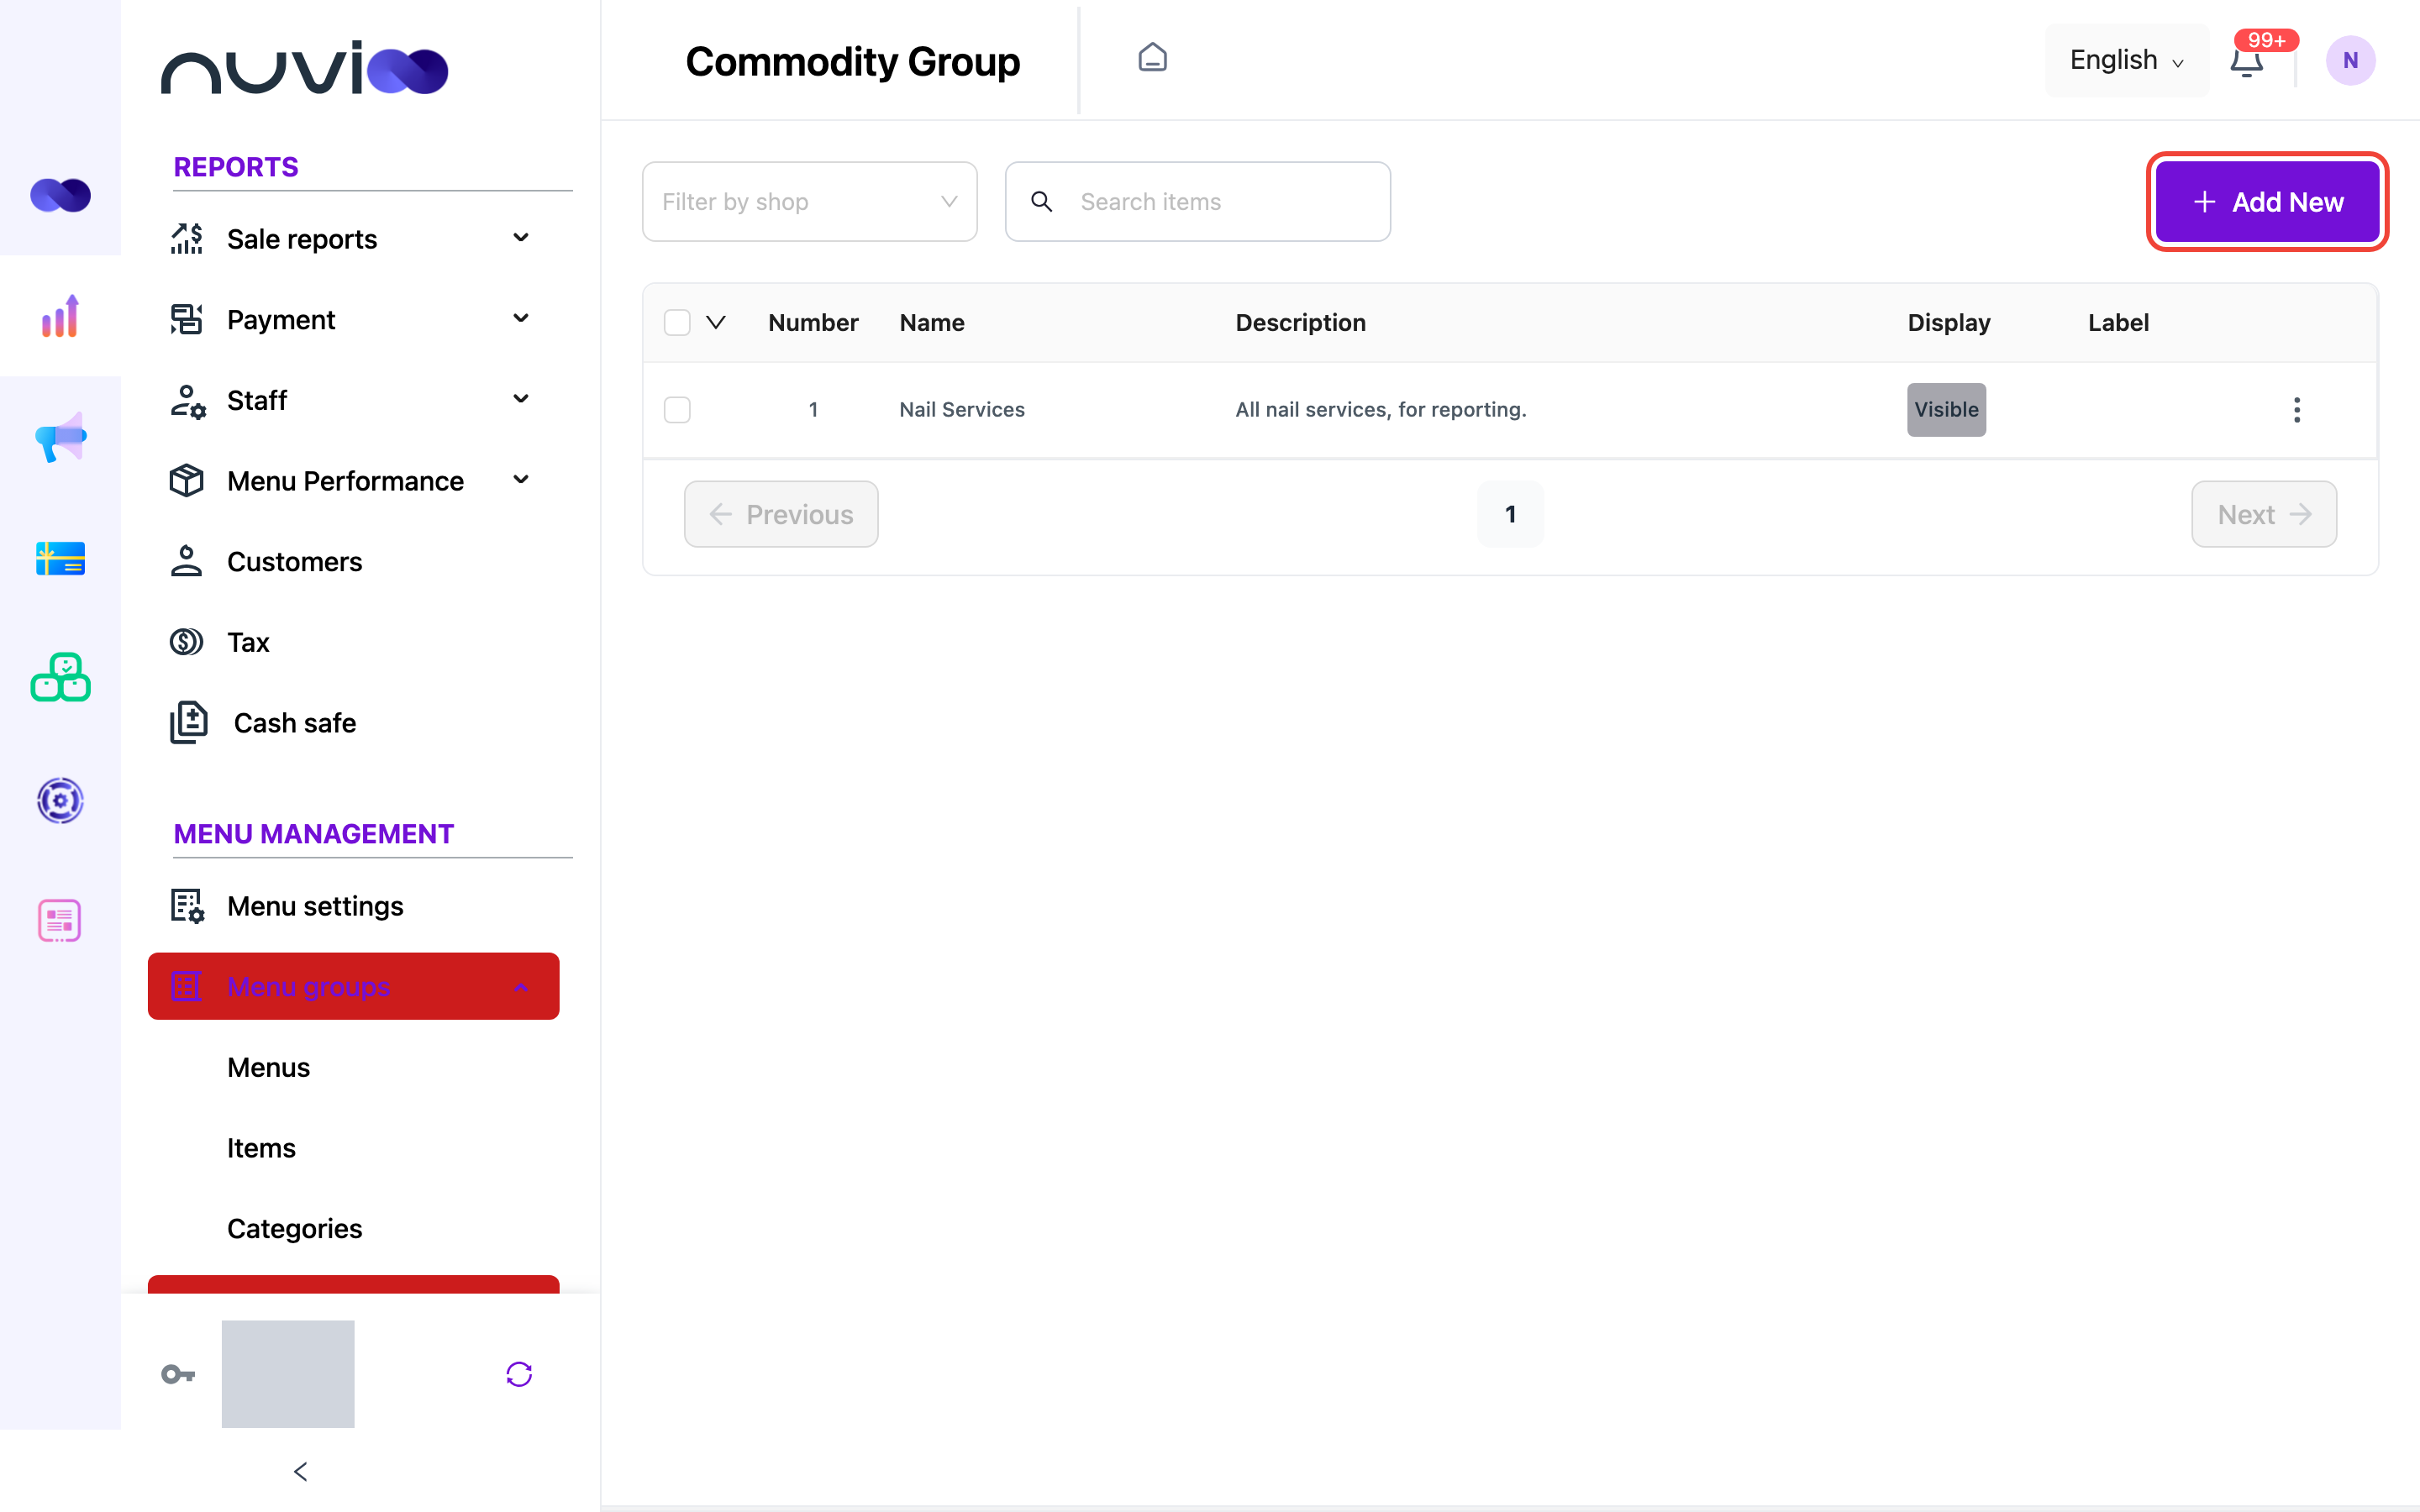The width and height of the screenshot is (2420, 1512).
Task: Select the circular gear settings icon in left rail
Action: [x=60, y=800]
